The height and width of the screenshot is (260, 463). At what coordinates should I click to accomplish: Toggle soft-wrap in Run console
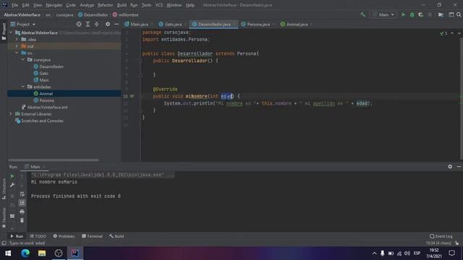22,194
